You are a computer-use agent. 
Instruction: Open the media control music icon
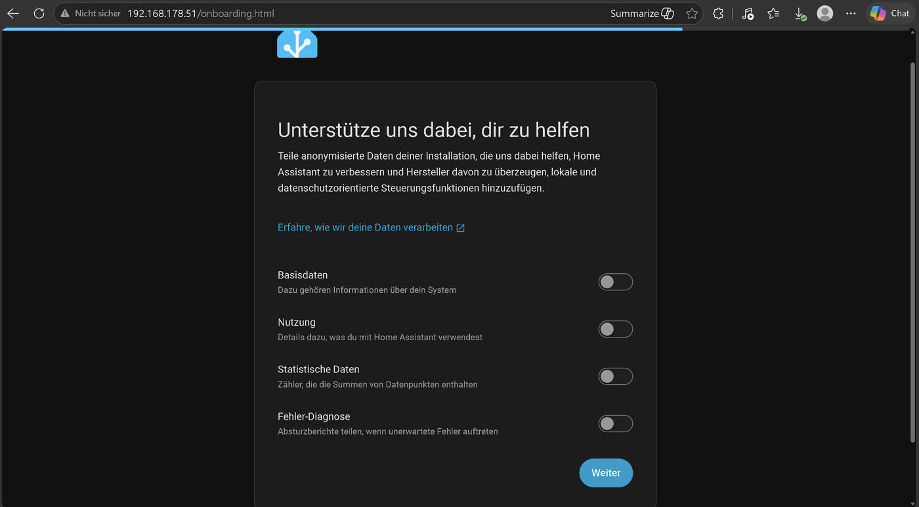[x=748, y=13]
